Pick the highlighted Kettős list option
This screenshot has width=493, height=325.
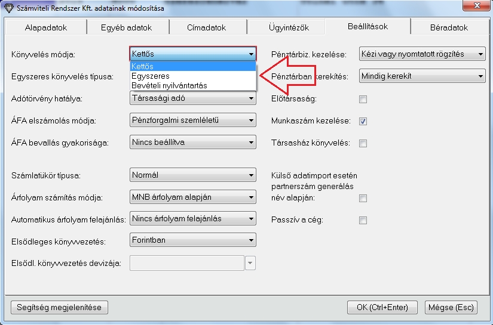click(x=143, y=67)
